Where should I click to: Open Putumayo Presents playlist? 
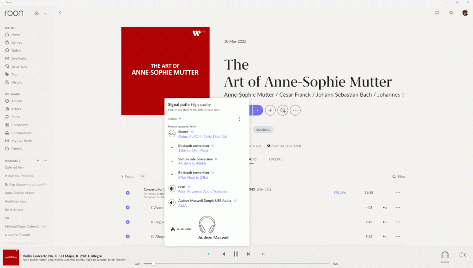[19, 176]
